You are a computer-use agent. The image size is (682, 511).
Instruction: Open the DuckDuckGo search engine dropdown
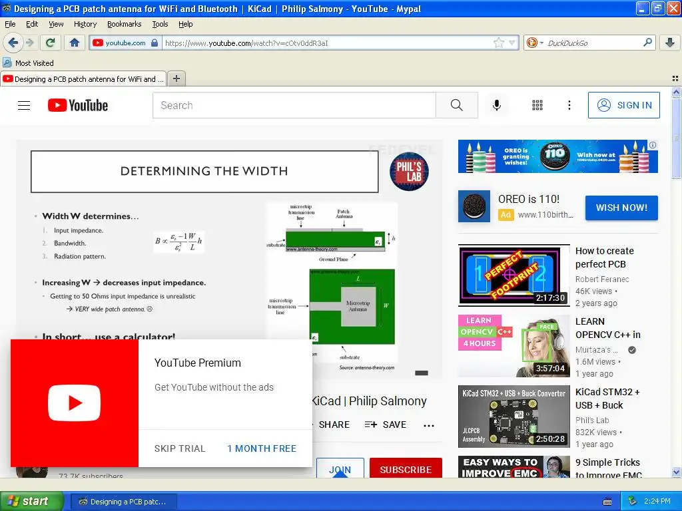coord(535,43)
